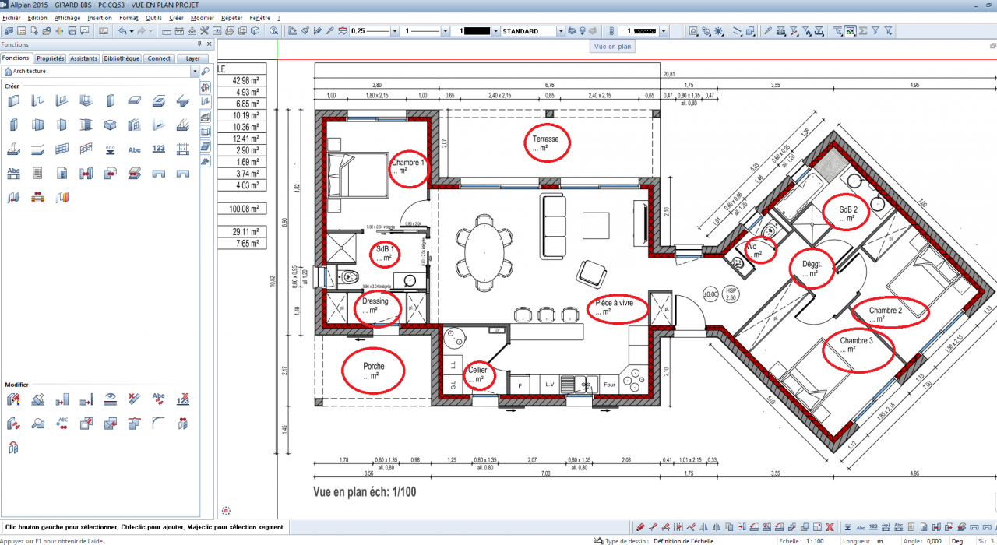Open the Outils menu
Viewport: 997px width, 545px height.
point(153,17)
